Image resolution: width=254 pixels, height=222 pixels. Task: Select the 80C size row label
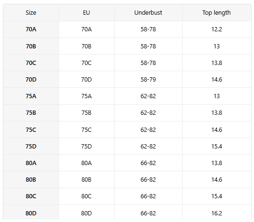pyautogui.click(x=31, y=196)
